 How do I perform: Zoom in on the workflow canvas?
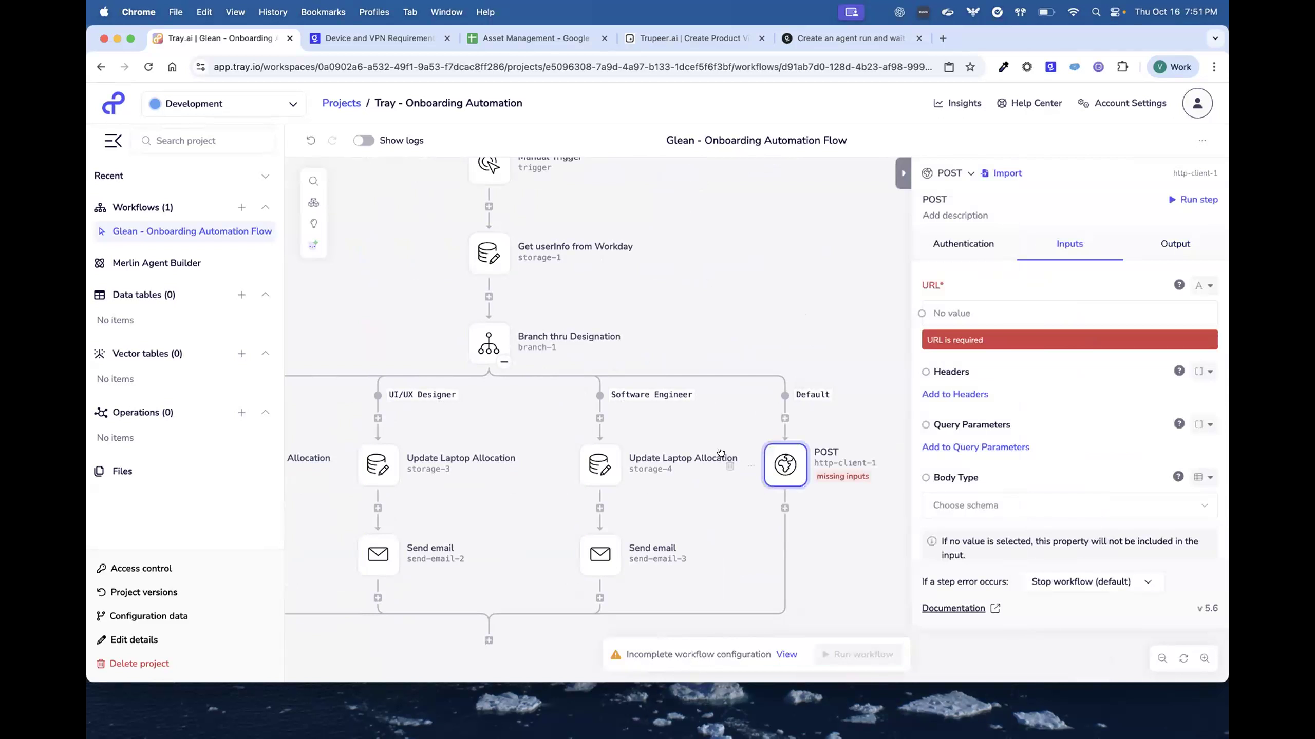click(x=1206, y=658)
